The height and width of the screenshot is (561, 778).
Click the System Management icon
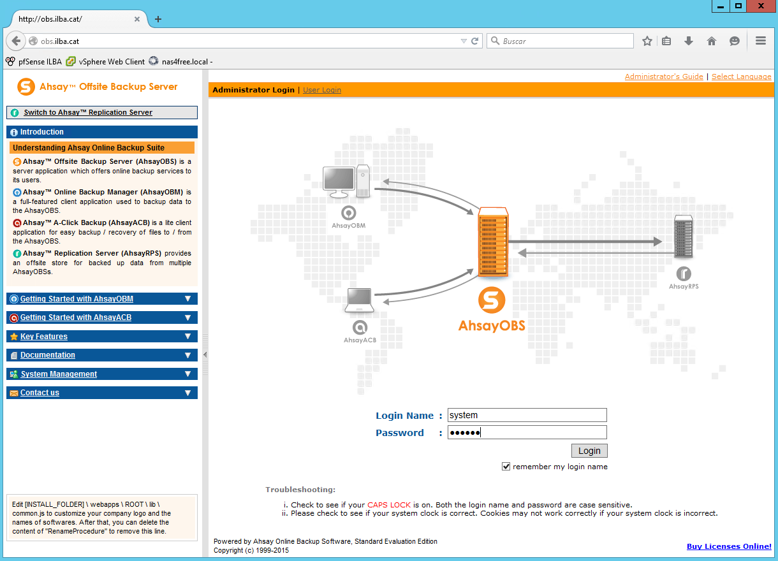click(x=14, y=374)
